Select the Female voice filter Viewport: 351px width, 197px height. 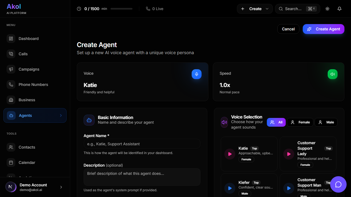(300, 122)
